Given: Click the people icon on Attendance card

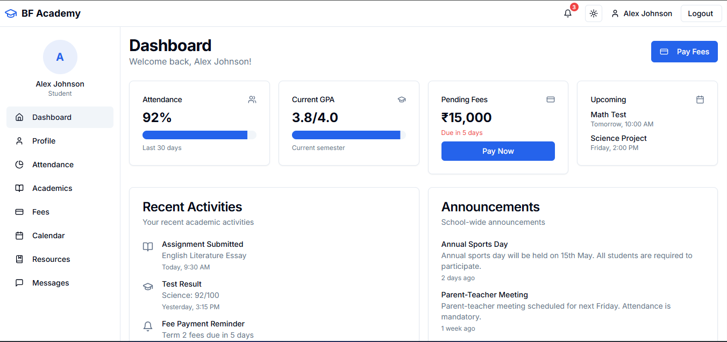Looking at the screenshot, I should pyautogui.click(x=252, y=99).
